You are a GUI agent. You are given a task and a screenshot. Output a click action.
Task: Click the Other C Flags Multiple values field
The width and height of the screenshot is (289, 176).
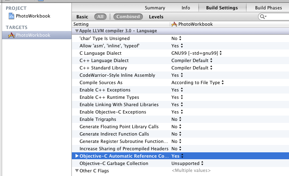[x=191, y=170]
